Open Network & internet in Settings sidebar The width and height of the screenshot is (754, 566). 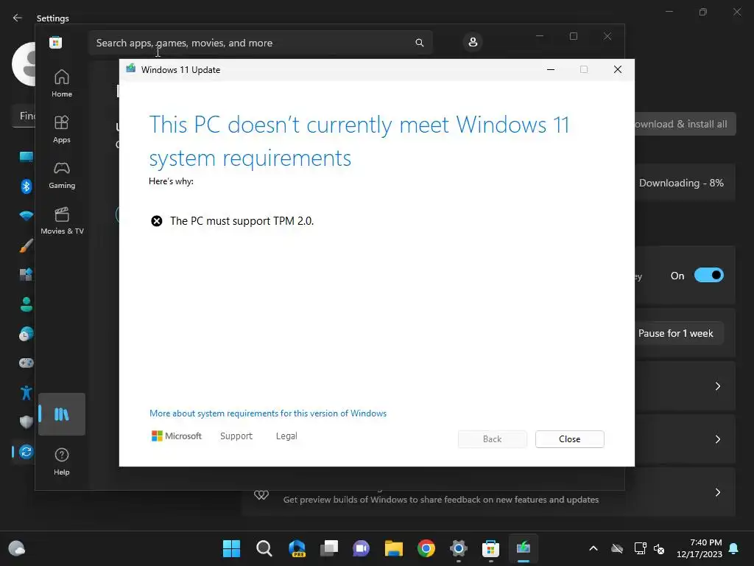(26, 216)
